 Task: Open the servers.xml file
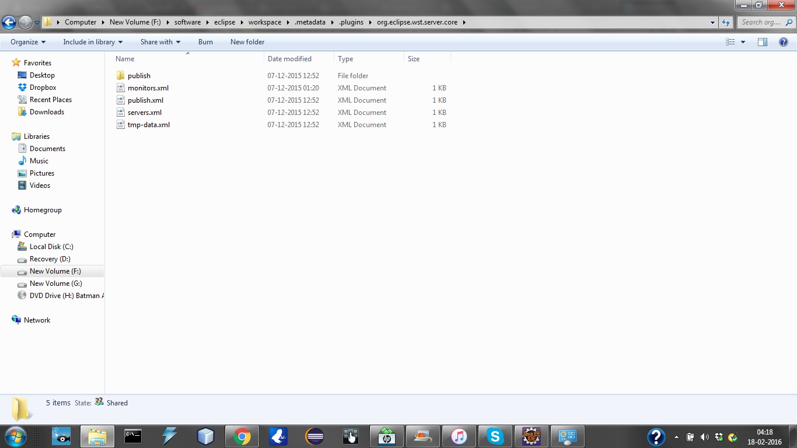(x=144, y=113)
